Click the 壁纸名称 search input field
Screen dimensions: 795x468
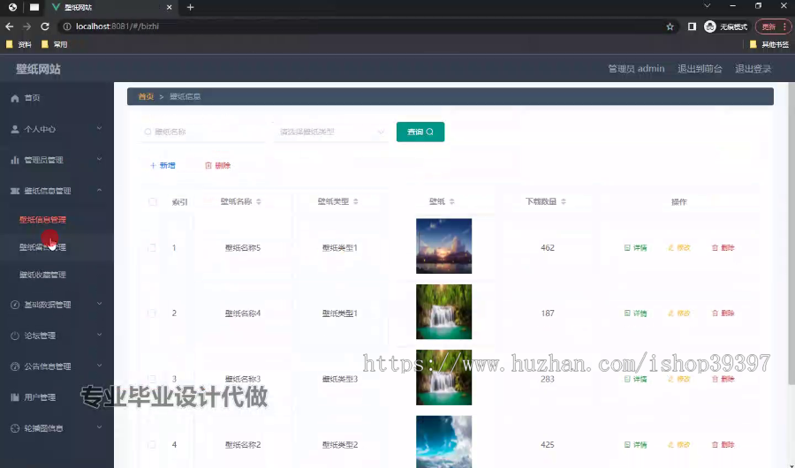pos(203,132)
